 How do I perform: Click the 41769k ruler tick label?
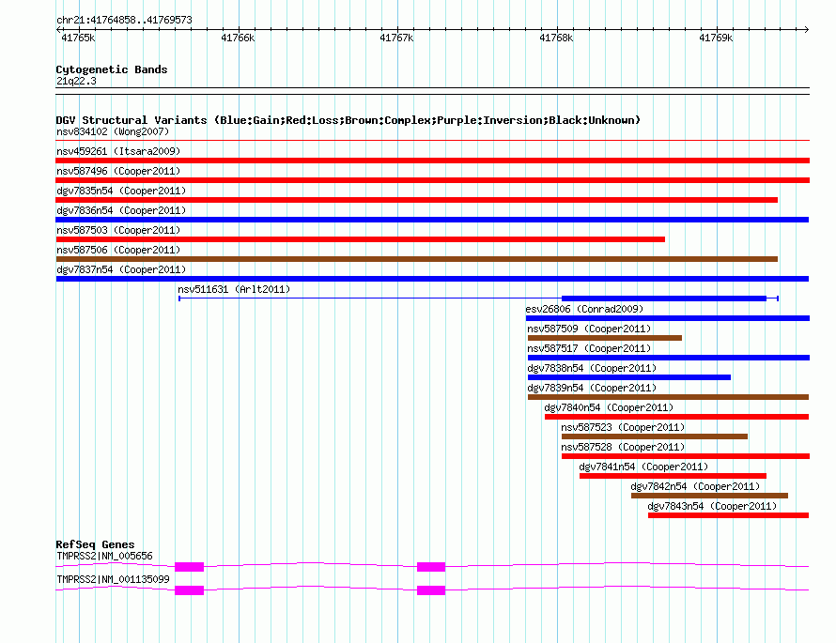pyautogui.click(x=716, y=38)
